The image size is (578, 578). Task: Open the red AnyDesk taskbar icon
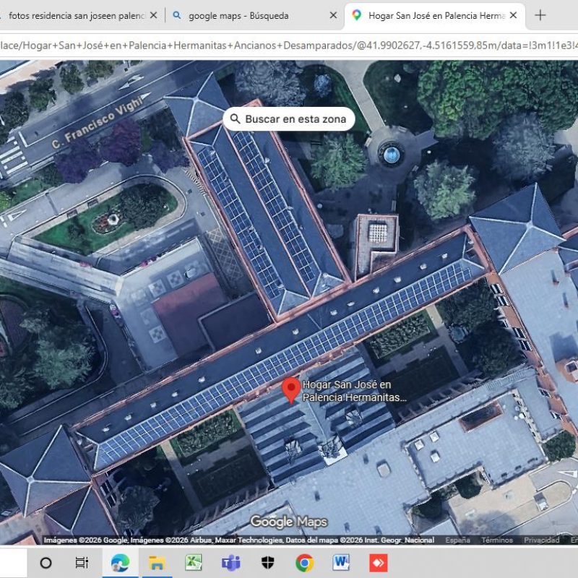(x=378, y=563)
